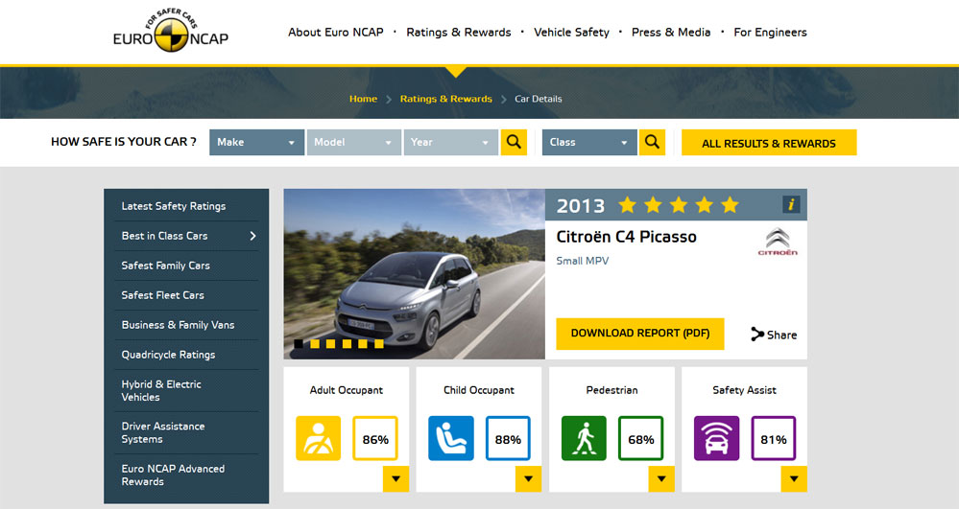Open For Engineers menu

click(x=770, y=32)
